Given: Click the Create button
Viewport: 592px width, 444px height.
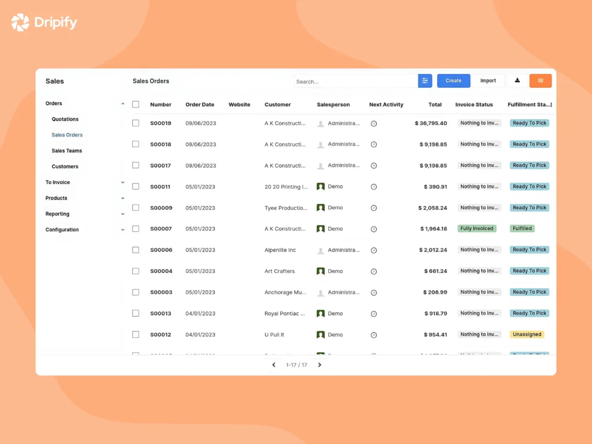Looking at the screenshot, I should click(x=453, y=81).
